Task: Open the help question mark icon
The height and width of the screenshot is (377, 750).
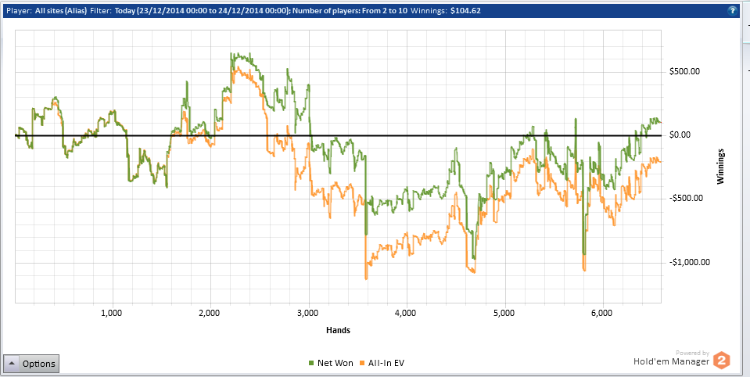Action: 732,10
